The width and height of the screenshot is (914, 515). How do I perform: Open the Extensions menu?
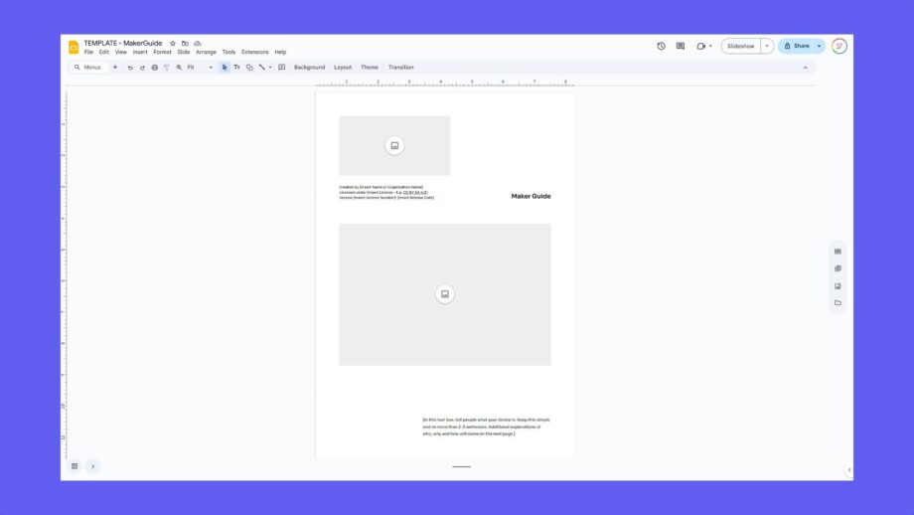pos(255,52)
